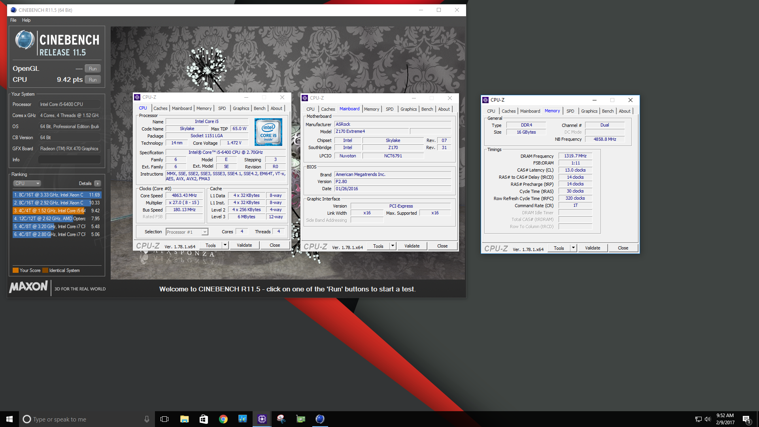Open Task View from taskbar

[164, 419]
